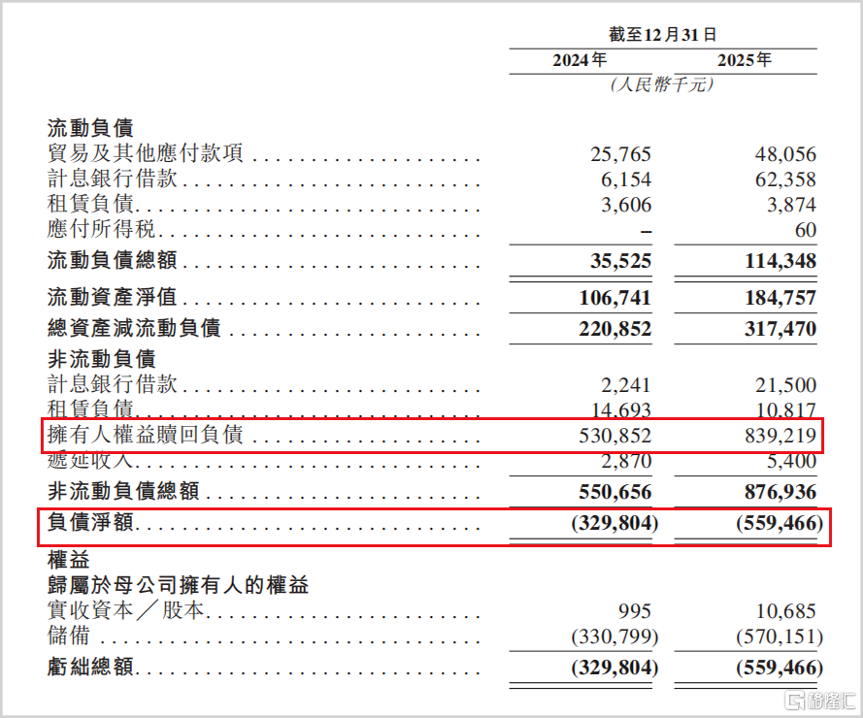Select the 總資產減流動負債 value 220,852
The image size is (863, 718).
point(614,329)
